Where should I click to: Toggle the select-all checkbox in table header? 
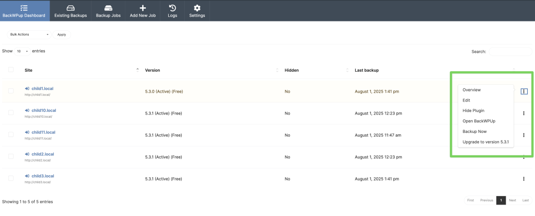tap(11, 70)
